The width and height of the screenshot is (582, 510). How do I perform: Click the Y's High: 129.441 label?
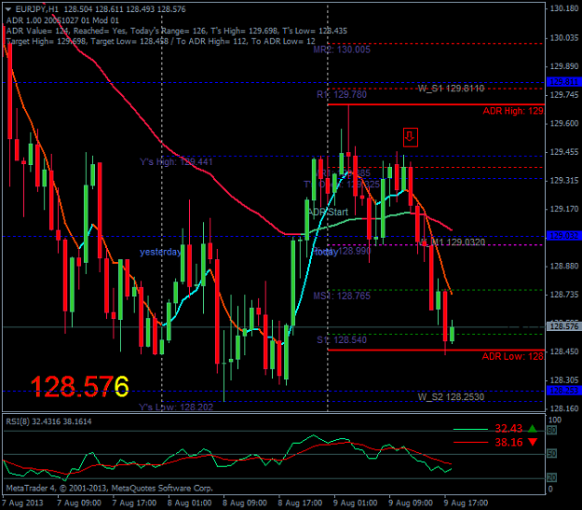pyautogui.click(x=176, y=161)
